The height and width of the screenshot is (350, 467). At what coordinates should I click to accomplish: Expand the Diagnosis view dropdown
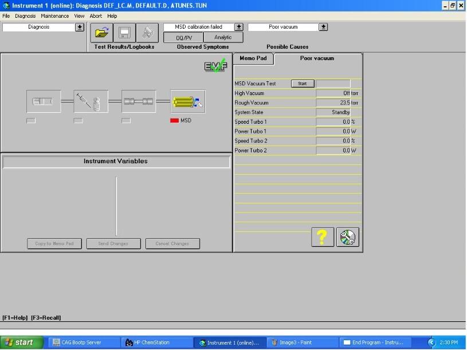79,27
